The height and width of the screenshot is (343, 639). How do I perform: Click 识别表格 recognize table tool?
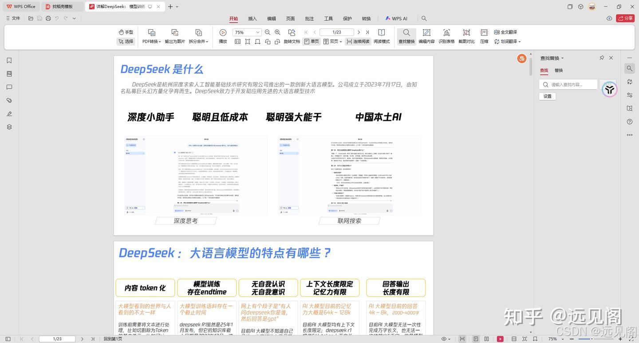(x=446, y=36)
